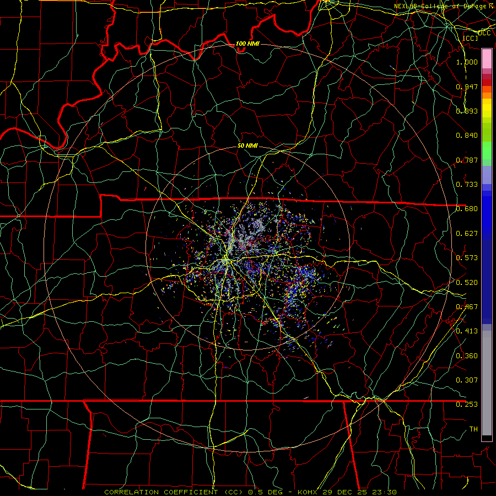The height and width of the screenshot is (496, 496).
Task: Click the 0.680 legend value
Action: [x=467, y=209]
